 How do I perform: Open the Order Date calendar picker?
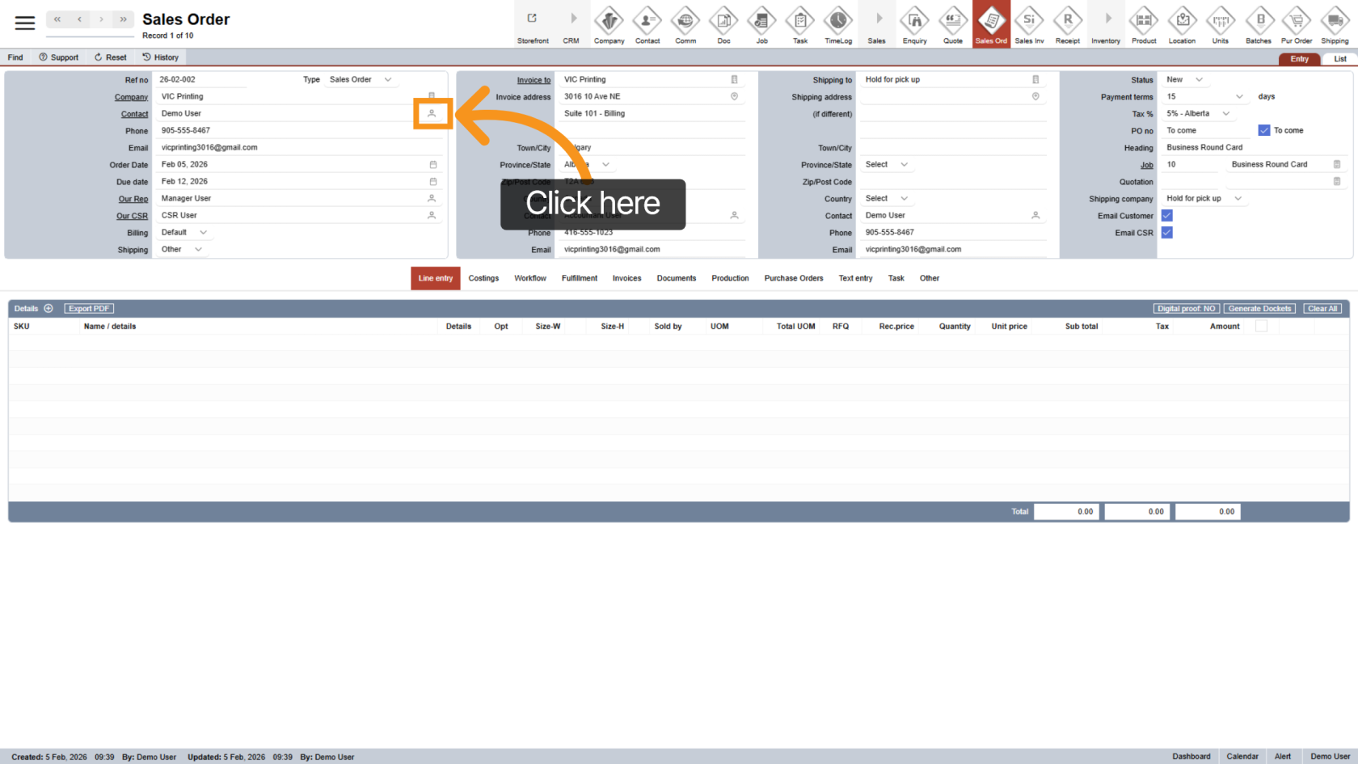click(x=433, y=165)
